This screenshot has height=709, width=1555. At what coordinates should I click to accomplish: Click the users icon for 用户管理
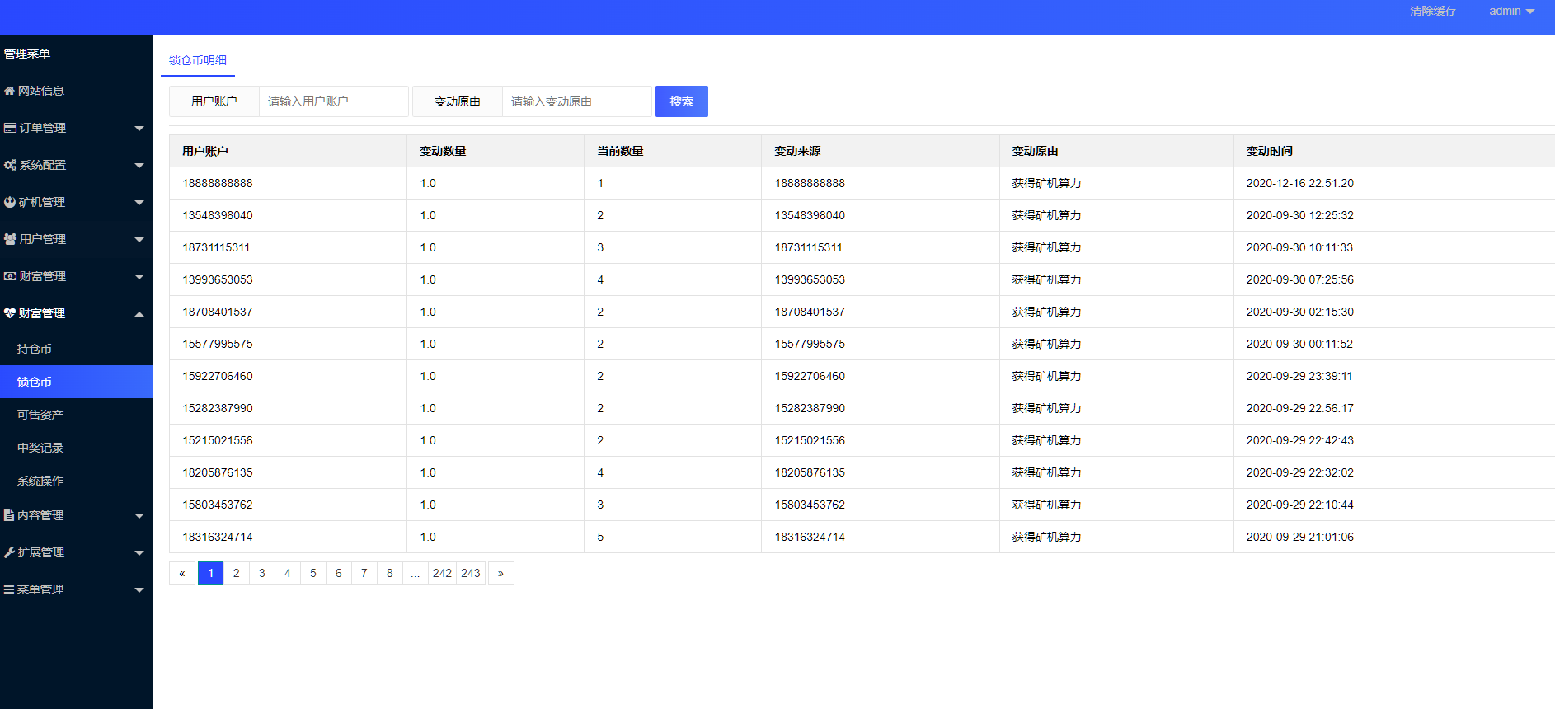point(10,239)
